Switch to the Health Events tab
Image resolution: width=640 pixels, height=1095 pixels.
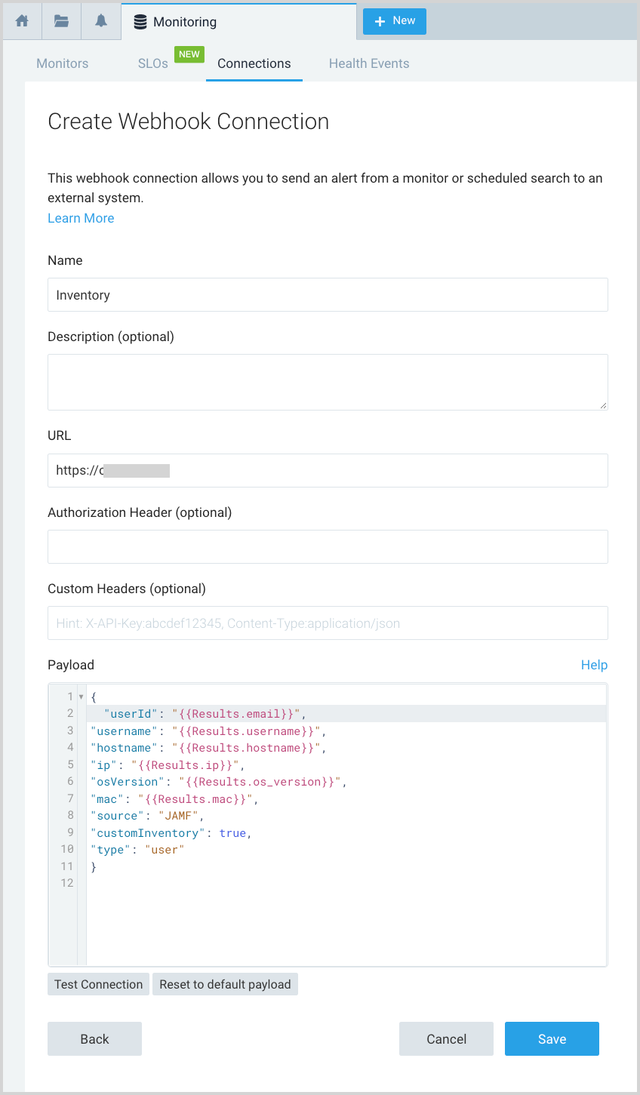click(369, 63)
